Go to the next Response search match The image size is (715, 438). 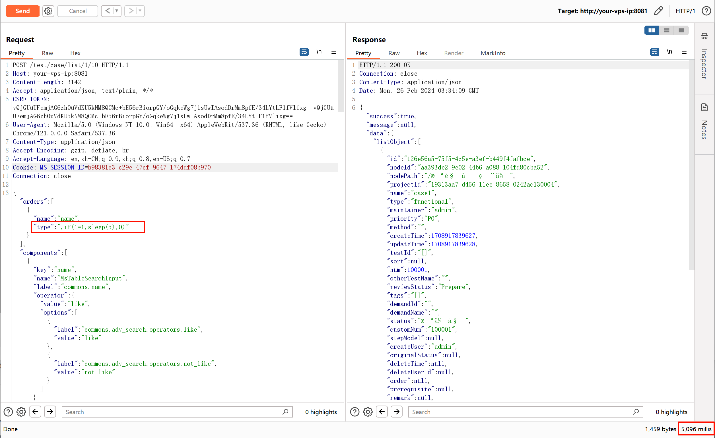396,412
